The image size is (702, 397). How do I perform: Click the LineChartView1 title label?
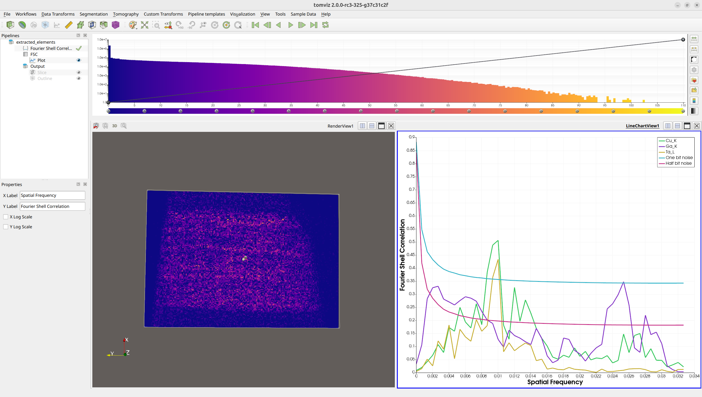pos(643,126)
